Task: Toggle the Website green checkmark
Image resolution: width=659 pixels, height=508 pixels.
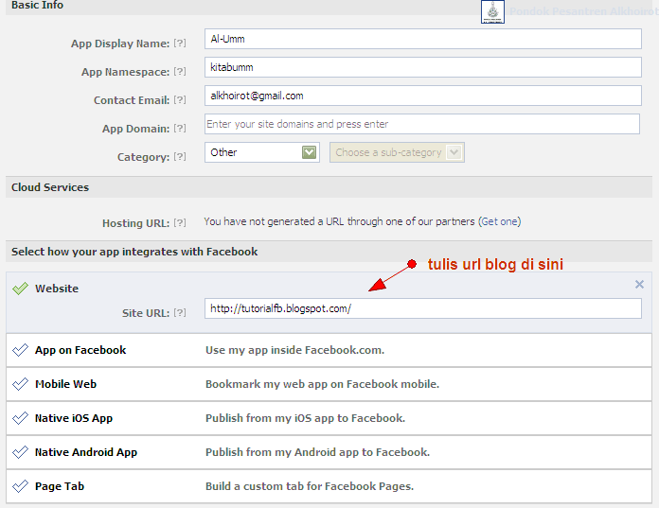Action: pyautogui.click(x=20, y=289)
